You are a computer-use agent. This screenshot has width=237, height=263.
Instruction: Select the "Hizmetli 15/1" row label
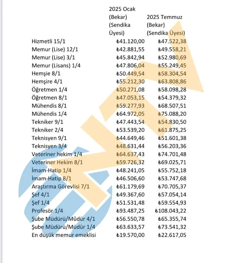tap(48, 41)
